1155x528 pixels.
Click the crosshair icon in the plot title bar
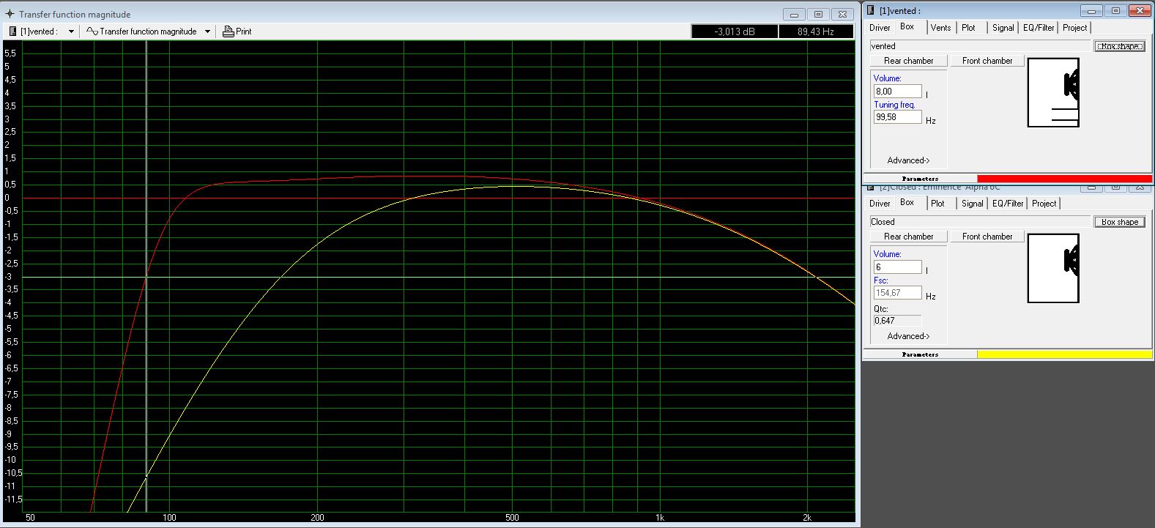10,14
